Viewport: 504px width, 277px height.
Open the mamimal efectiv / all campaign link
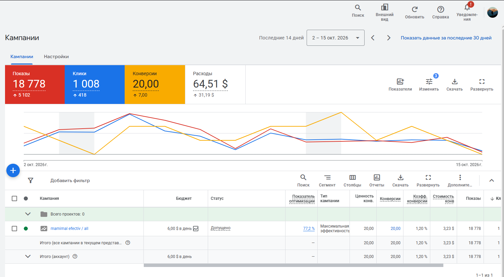[69, 229]
